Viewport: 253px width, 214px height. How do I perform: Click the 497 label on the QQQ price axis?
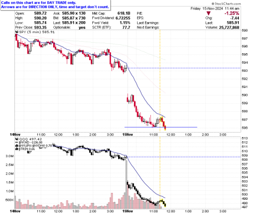tap(245, 207)
